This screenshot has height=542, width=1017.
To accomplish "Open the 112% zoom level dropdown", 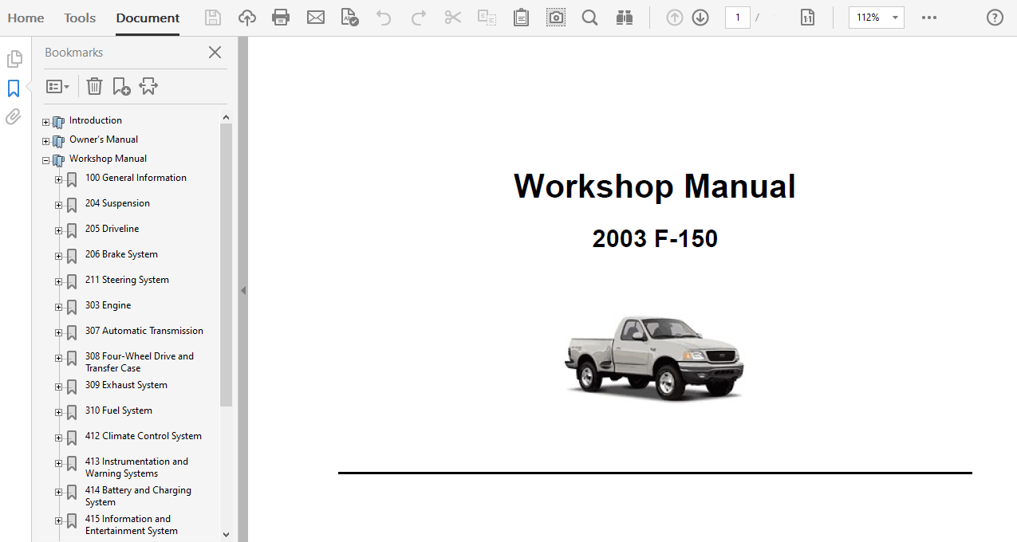I will 895,18.
